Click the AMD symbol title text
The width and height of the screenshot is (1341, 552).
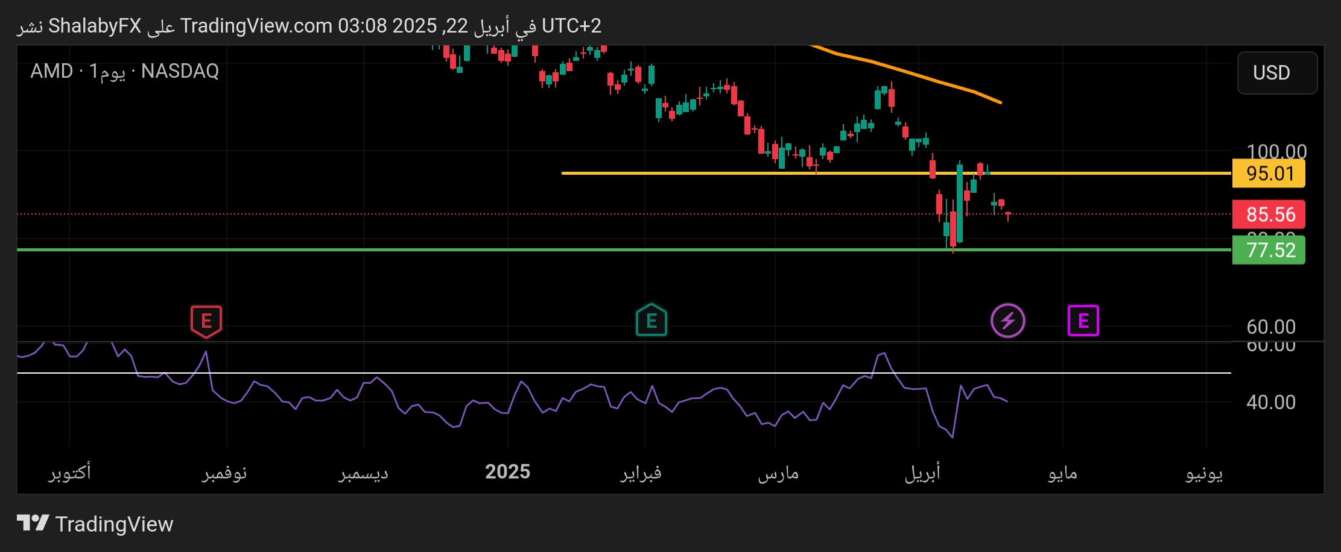pyautogui.click(x=52, y=71)
